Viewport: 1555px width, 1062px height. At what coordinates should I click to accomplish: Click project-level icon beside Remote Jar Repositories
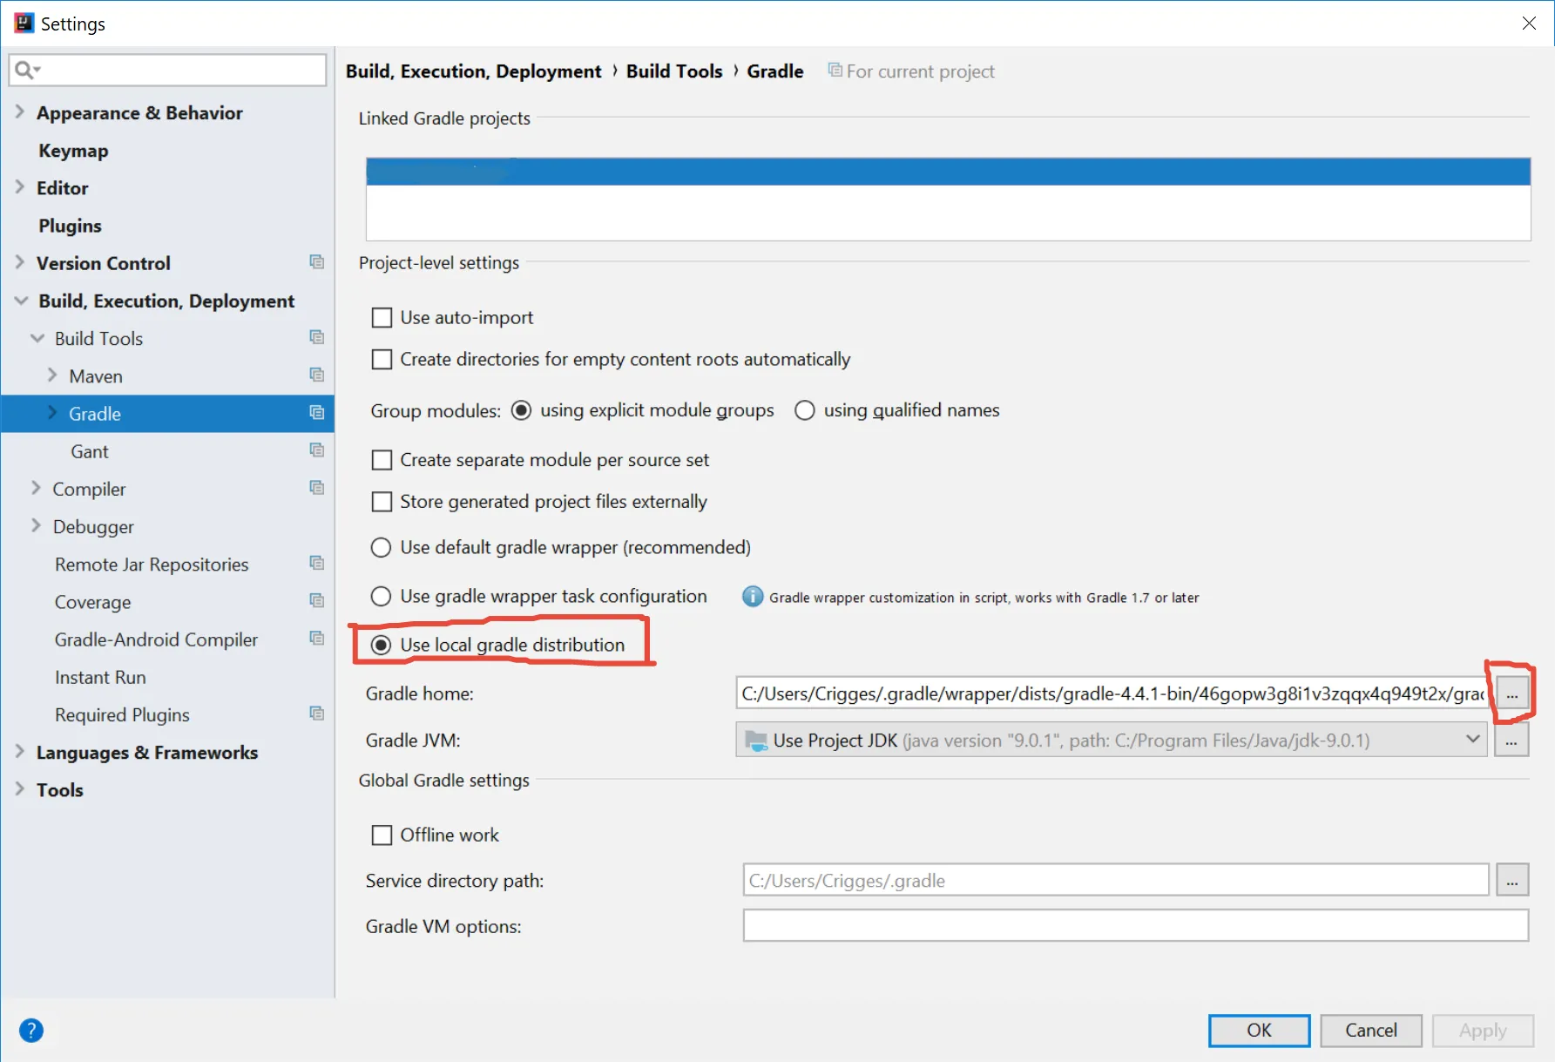coord(317,564)
